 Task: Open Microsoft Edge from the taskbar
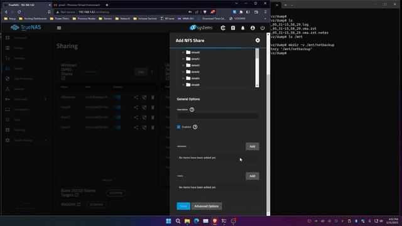[197, 221]
